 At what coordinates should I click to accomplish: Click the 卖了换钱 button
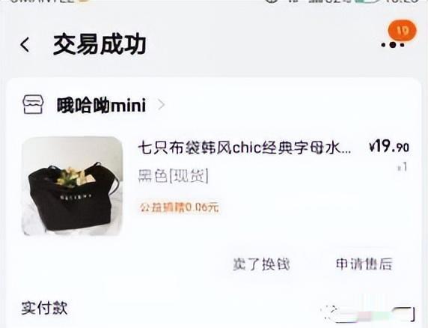coord(261,264)
